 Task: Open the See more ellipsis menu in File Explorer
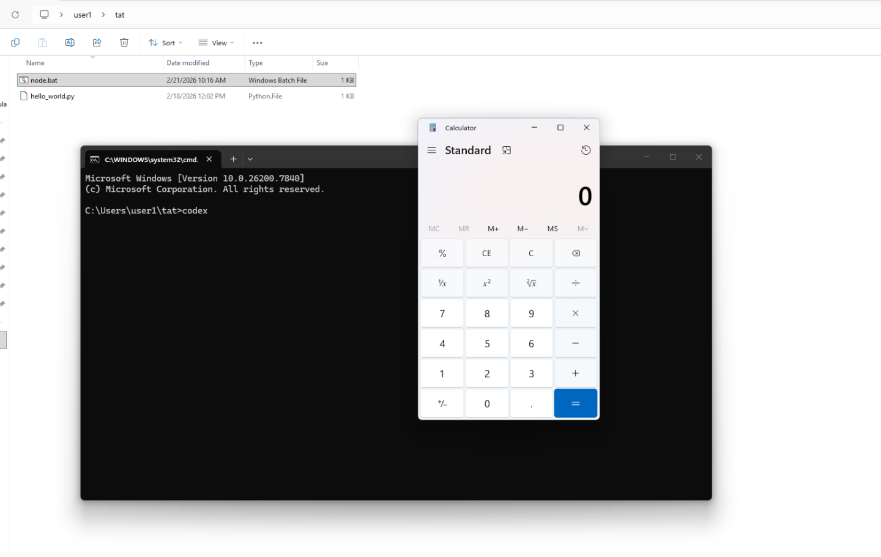tap(258, 43)
